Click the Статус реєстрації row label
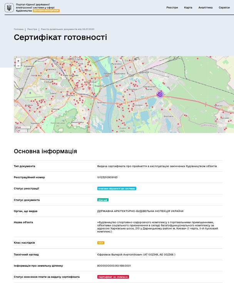 pos(27,189)
